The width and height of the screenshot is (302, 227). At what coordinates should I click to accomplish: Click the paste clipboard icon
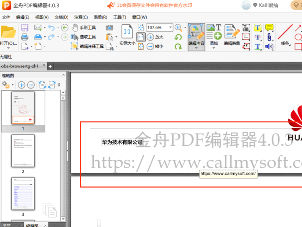(x=109, y=37)
